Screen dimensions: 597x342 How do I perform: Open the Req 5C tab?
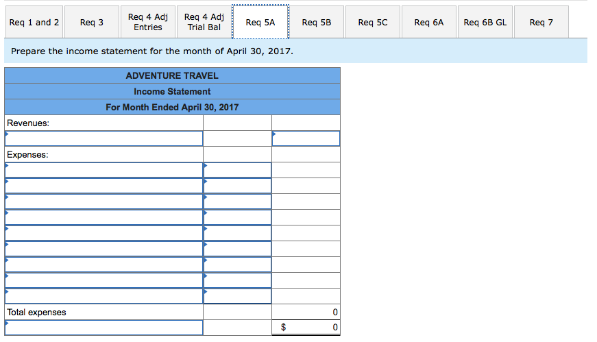pos(373,22)
